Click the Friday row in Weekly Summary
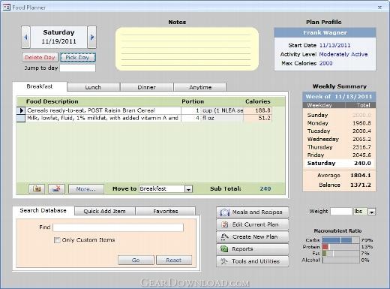The height and width of the screenshot is (289, 390). pyautogui.click(x=339, y=155)
